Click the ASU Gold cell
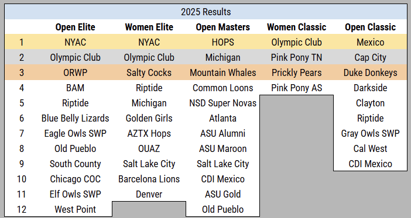 (223, 194)
